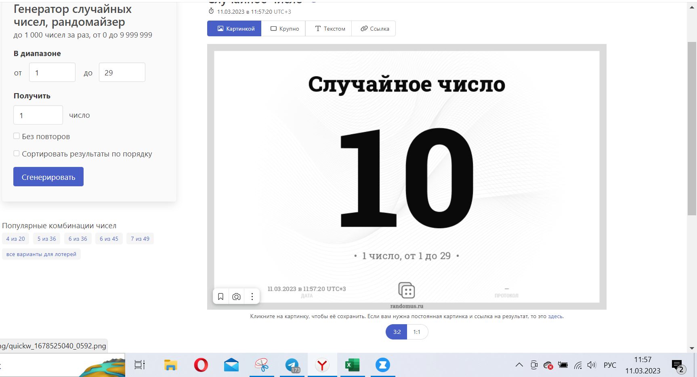
Task: Open "все варианты для лотерей" link
Action: tap(41, 254)
